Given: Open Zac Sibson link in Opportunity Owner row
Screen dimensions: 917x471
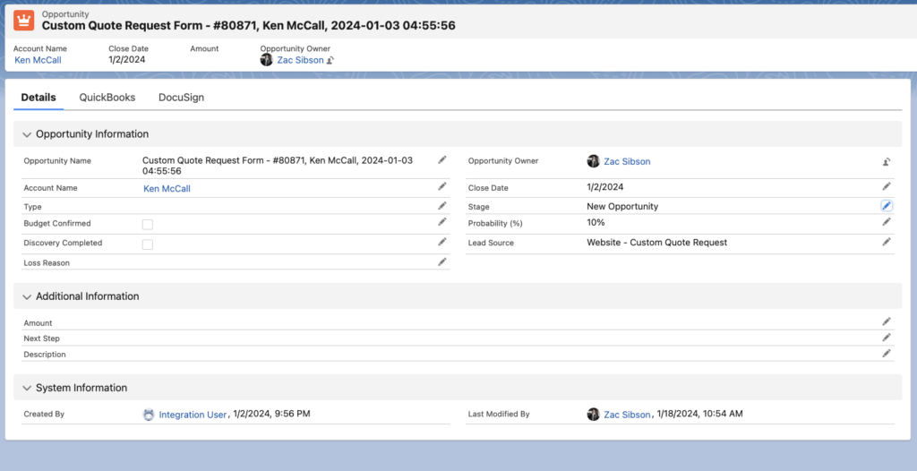Looking at the screenshot, I should tap(627, 161).
